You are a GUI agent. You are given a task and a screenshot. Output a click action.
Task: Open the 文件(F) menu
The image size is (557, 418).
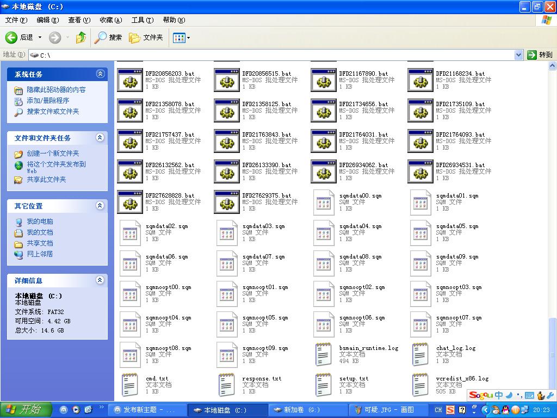(16, 20)
